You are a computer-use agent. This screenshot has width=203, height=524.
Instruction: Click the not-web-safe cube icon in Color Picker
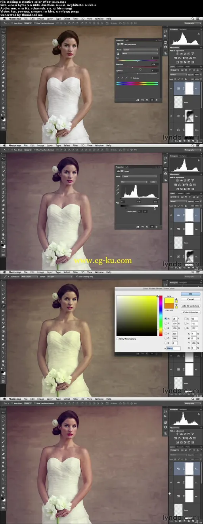click(176, 304)
